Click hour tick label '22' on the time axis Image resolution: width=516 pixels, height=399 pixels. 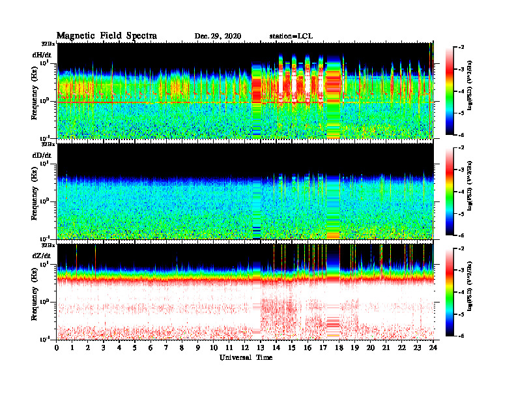[402, 347]
